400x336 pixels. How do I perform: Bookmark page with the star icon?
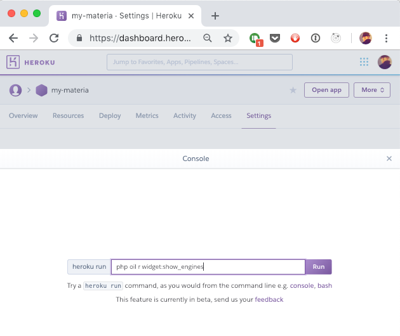tap(228, 38)
